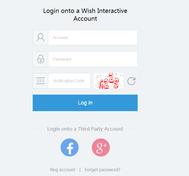Click the blue Log in button
This screenshot has height=176, width=189.
tap(85, 103)
